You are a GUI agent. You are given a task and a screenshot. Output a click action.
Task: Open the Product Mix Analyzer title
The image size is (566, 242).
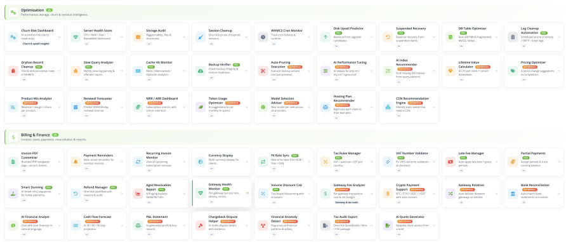pyautogui.click(x=36, y=98)
